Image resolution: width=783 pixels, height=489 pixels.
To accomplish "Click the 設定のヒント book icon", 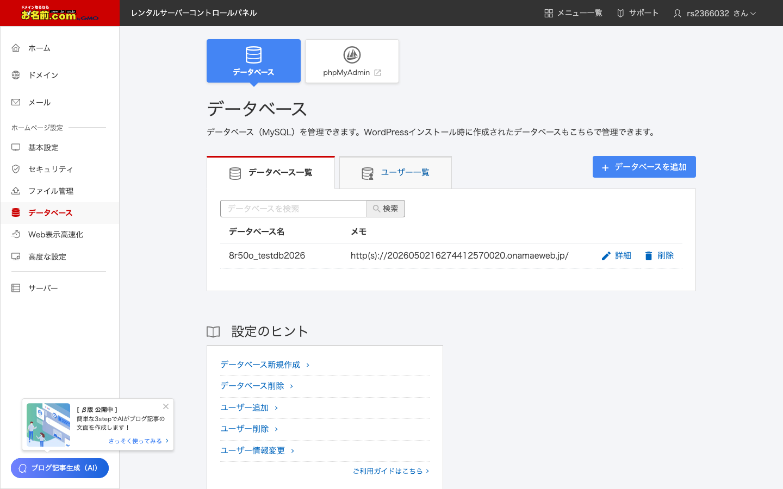I will 213,332.
